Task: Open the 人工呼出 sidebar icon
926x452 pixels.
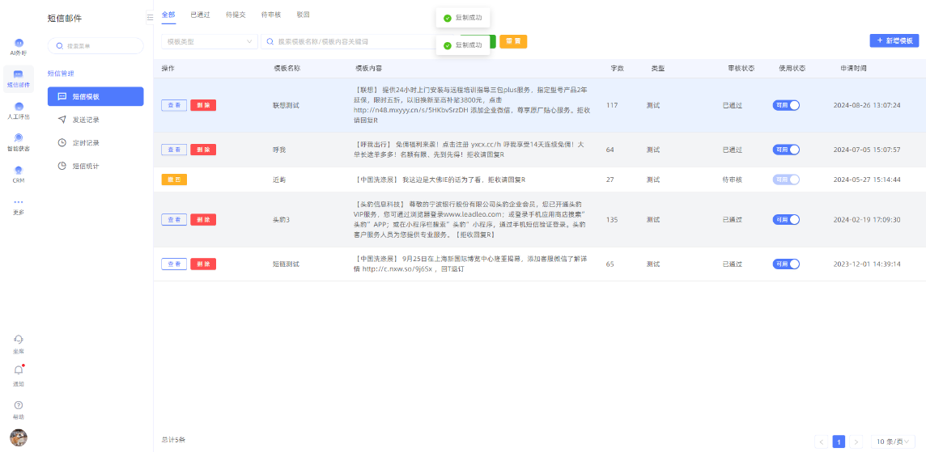Action: click(x=19, y=108)
